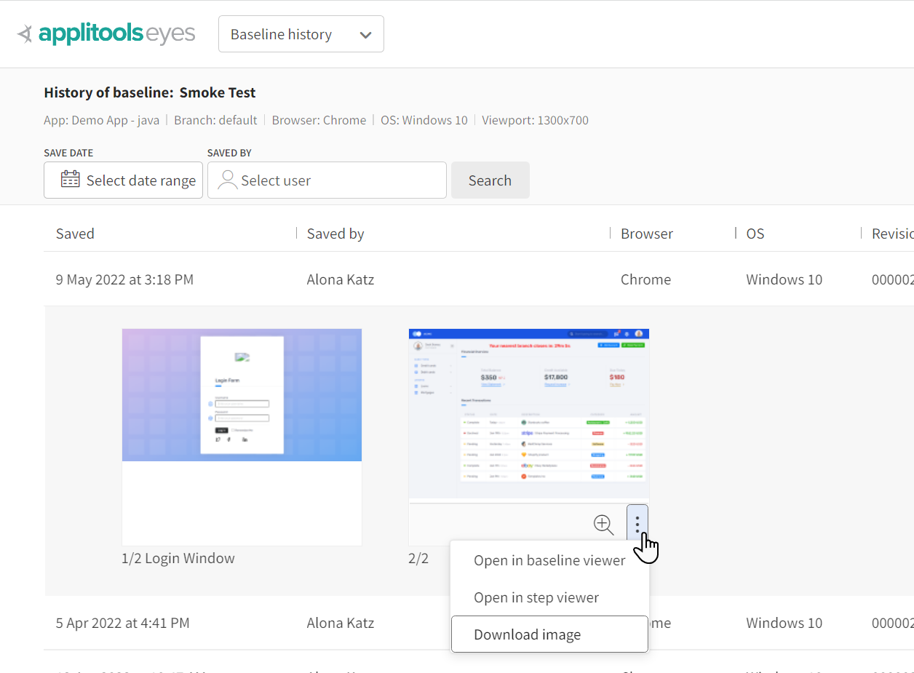Open the Baseline history dropdown
This screenshot has height=673, width=914.
click(301, 34)
